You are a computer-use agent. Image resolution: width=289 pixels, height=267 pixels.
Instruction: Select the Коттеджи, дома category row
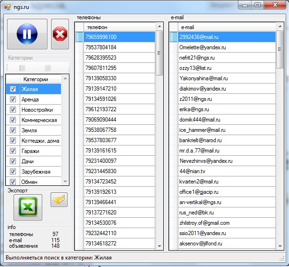tap(40, 141)
